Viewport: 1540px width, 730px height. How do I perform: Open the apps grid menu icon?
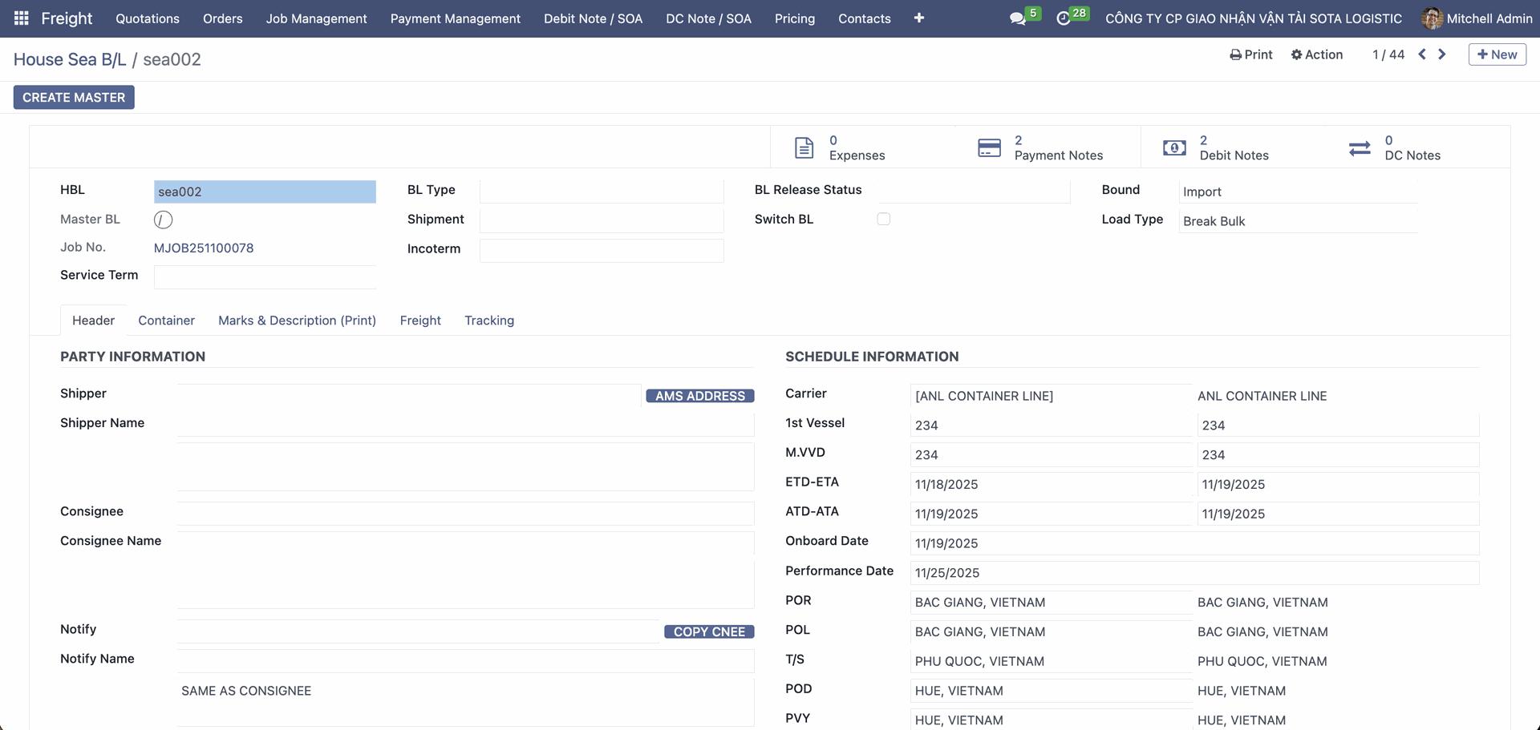click(22, 18)
